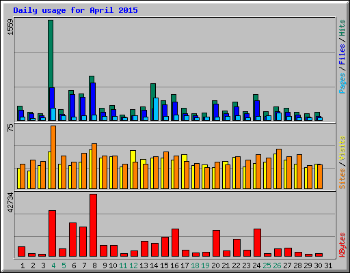Click day 4 label on the x-axis
Image resolution: width=350 pixels, height=273 pixels.
pyautogui.click(x=53, y=265)
